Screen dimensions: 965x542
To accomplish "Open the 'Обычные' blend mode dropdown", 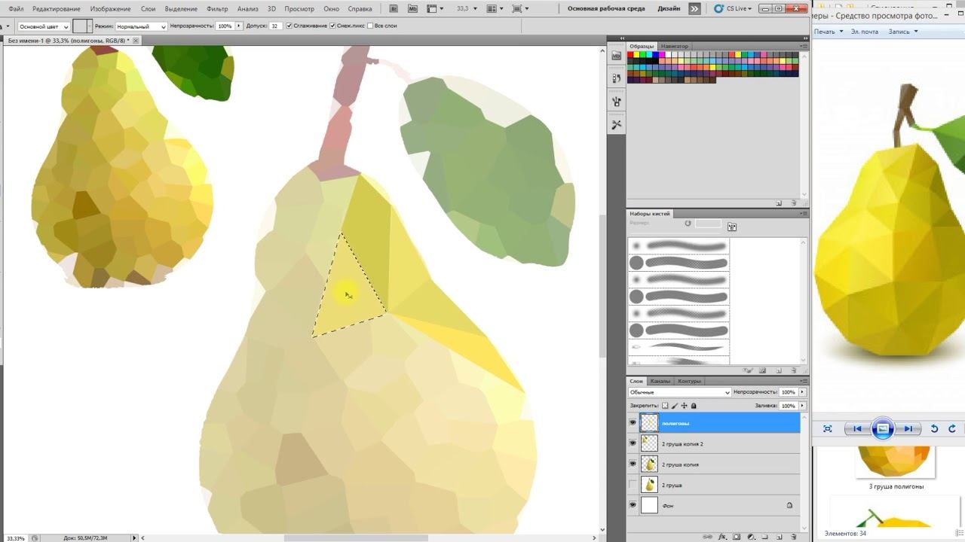I will [679, 392].
